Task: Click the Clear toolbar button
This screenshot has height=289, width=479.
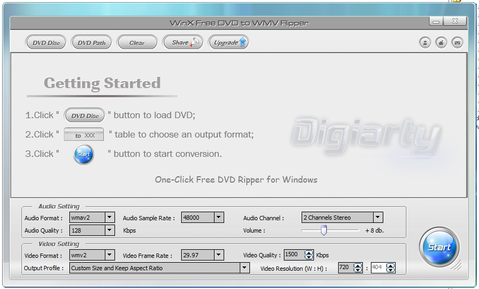Action: (x=137, y=43)
